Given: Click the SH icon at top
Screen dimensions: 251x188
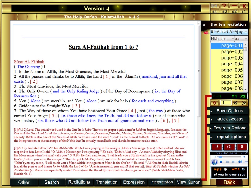Looking at the screenshot, I should 214,6.
